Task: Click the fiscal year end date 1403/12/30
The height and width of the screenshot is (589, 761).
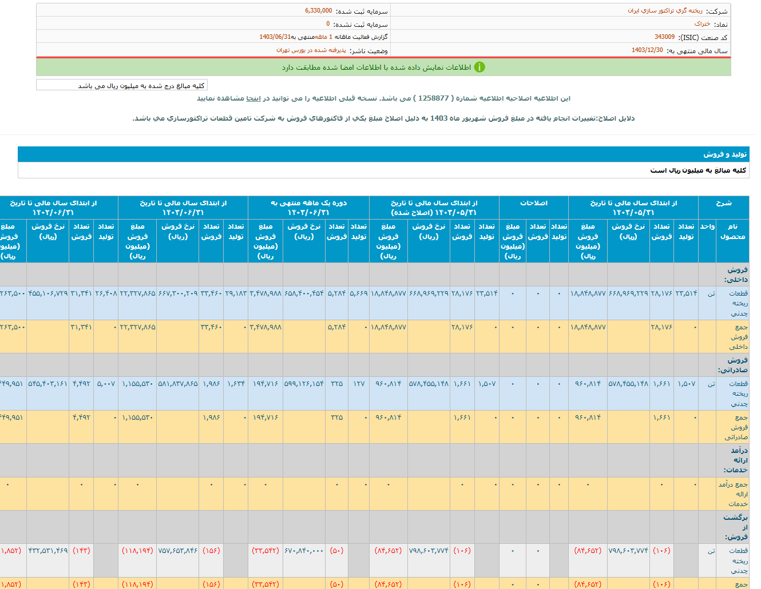Action: (x=647, y=50)
